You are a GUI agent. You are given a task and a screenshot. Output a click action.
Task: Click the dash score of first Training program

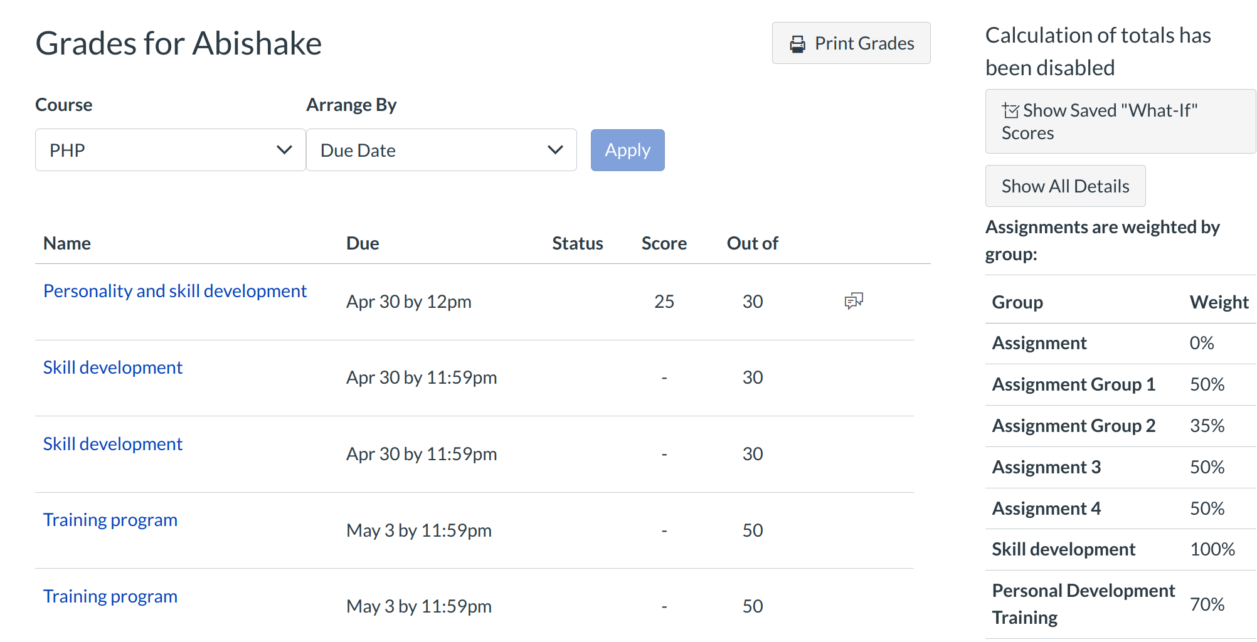664,530
